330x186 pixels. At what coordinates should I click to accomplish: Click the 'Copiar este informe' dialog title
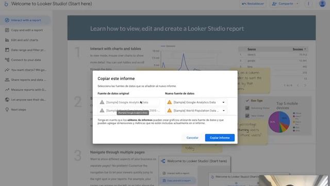tap(116, 79)
